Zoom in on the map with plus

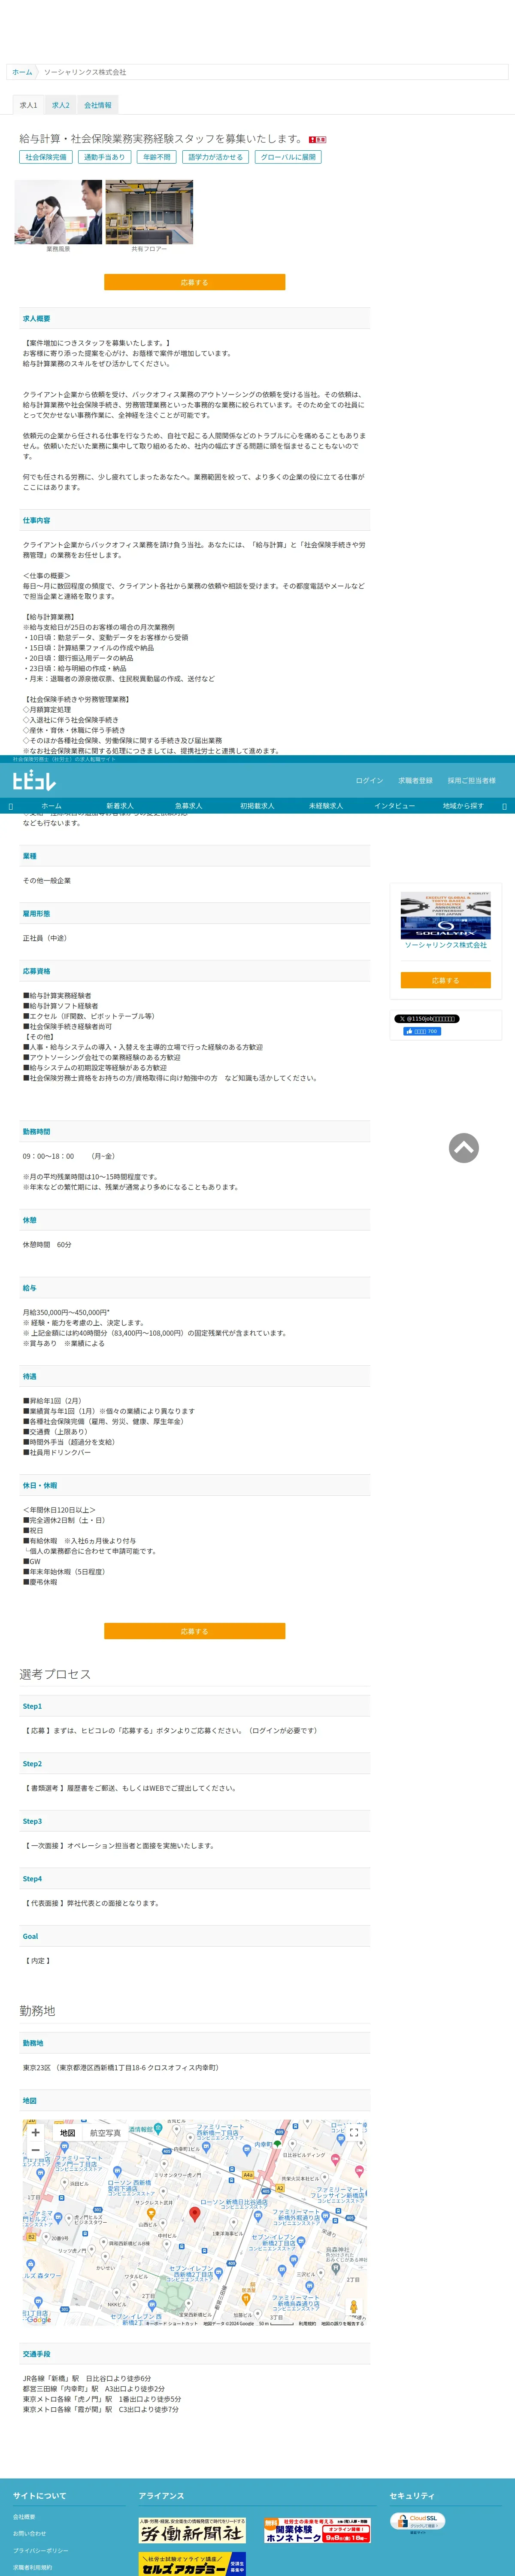36,2133
